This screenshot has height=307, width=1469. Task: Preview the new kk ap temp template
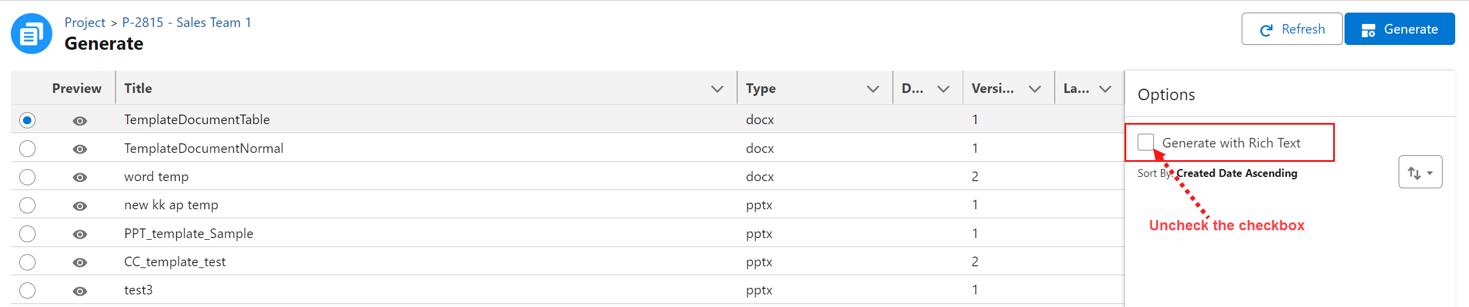80,206
